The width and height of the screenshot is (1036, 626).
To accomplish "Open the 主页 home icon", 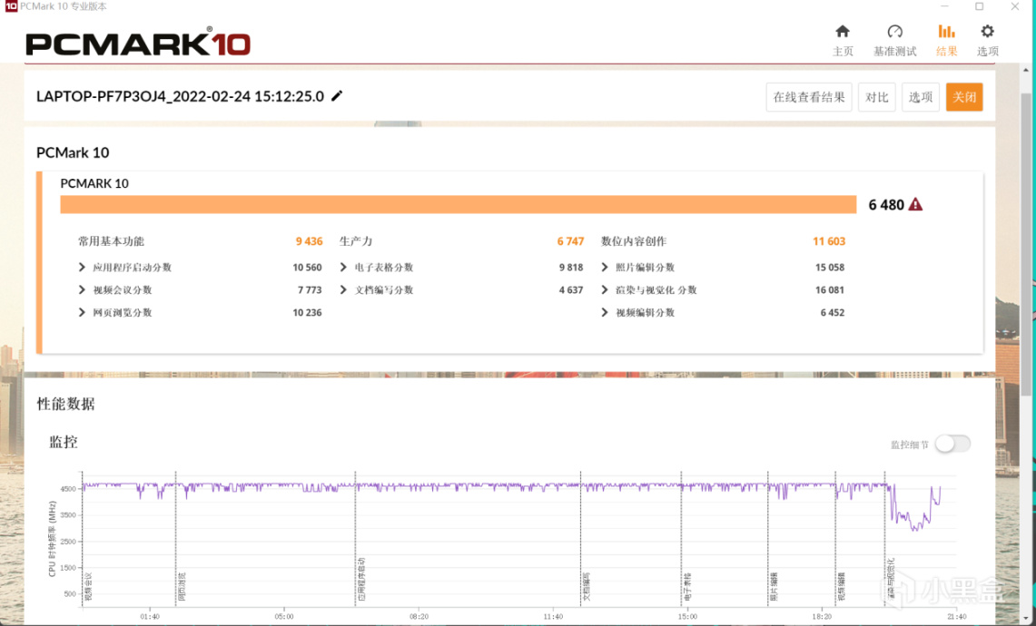I will (843, 31).
